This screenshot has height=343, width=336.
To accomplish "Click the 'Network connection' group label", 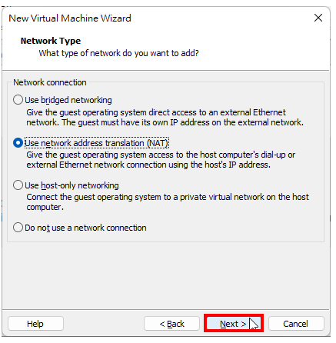I will click(x=50, y=82).
